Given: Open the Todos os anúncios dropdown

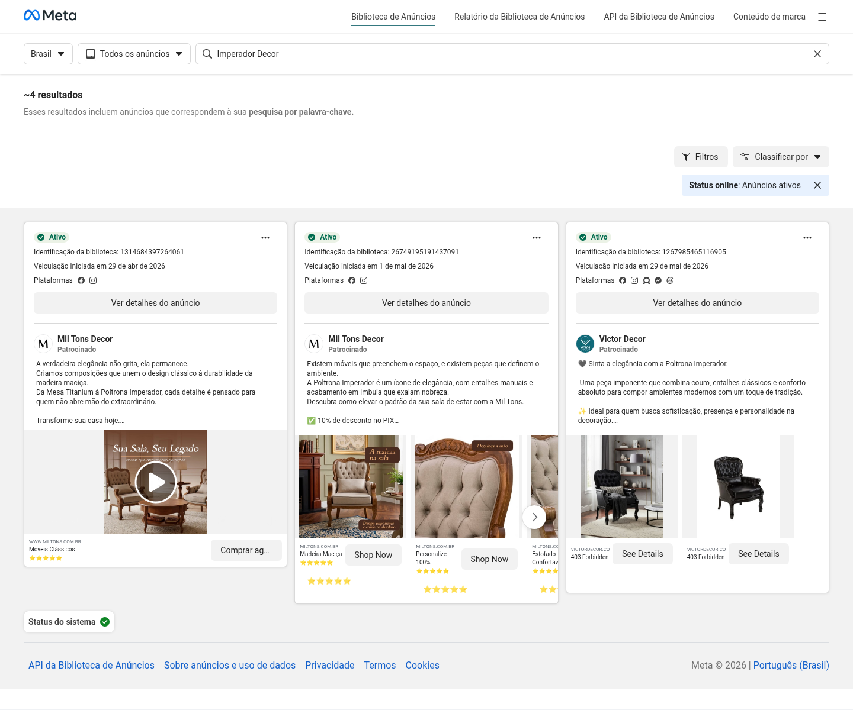Looking at the screenshot, I should 134,54.
